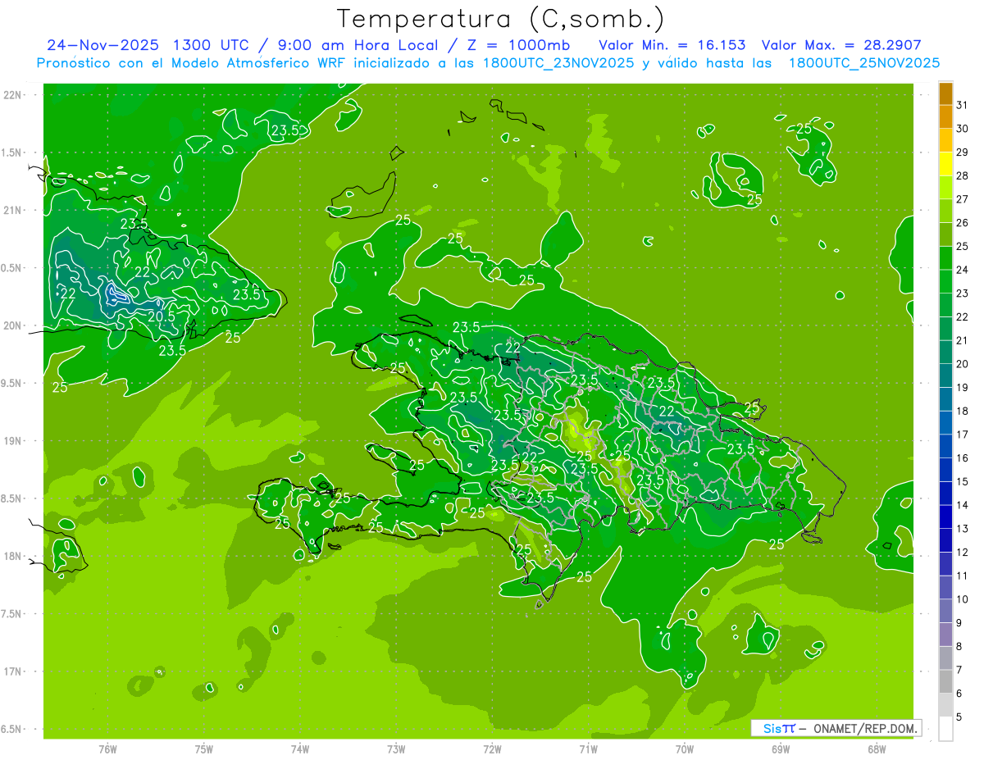Click the "1800UTC_25NOV2025" valid-until time
Image resolution: width=984 pixels, height=760 pixels.
click(863, 63)
